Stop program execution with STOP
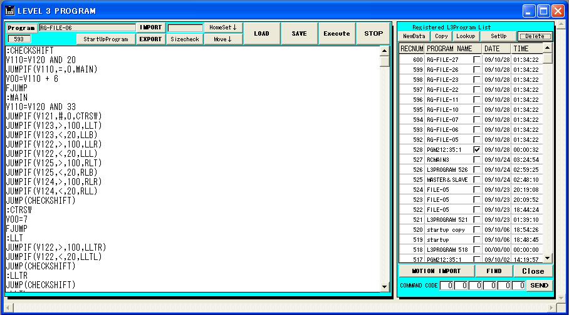This screenshot has height=315, width=569. point(373,33)
